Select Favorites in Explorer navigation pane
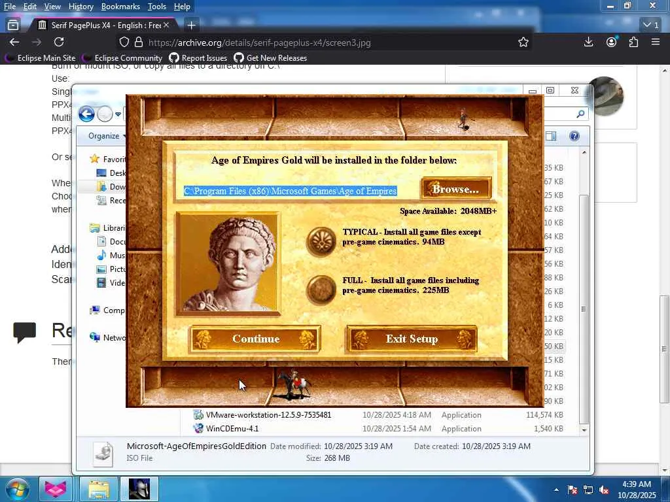Viewport: 670px width, 502px height. point(108,159)
